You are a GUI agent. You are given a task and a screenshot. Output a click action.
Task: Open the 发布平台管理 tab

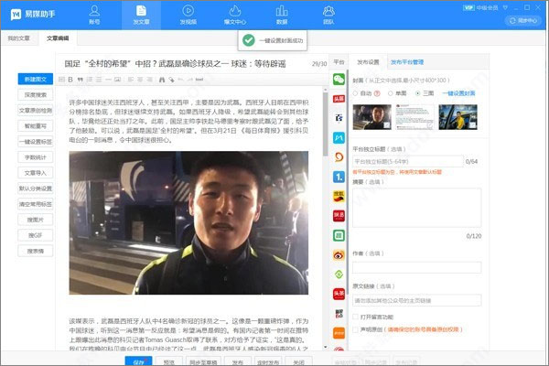click(407, 62)
